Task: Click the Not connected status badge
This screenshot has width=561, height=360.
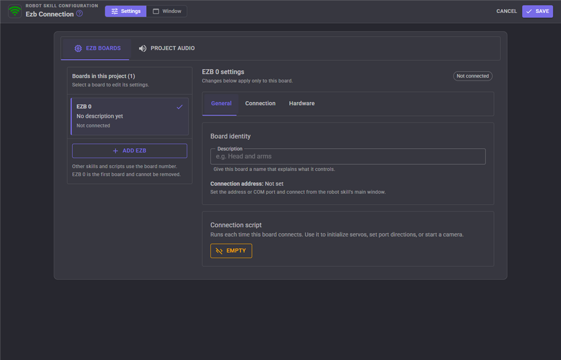Action: click(473, 76)
